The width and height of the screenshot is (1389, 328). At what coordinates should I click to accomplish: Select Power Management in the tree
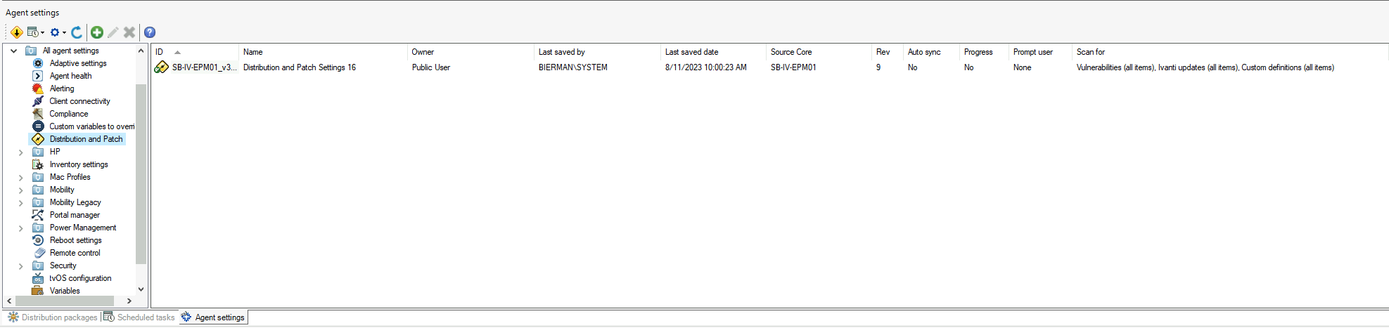pyautogui.click(x=83, y=228)
